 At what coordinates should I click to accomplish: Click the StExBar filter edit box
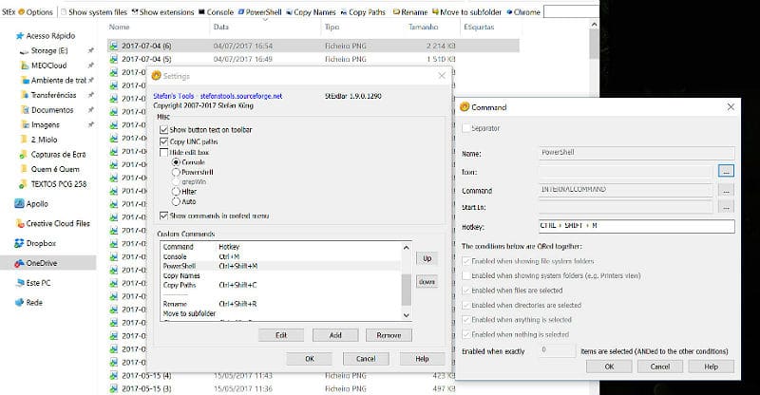click(x=571, y=11)
